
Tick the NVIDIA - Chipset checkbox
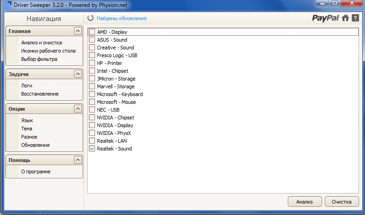tap(92, 117)
